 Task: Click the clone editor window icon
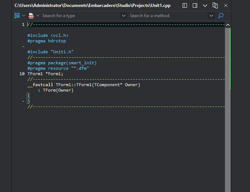(x=215, y=5)
